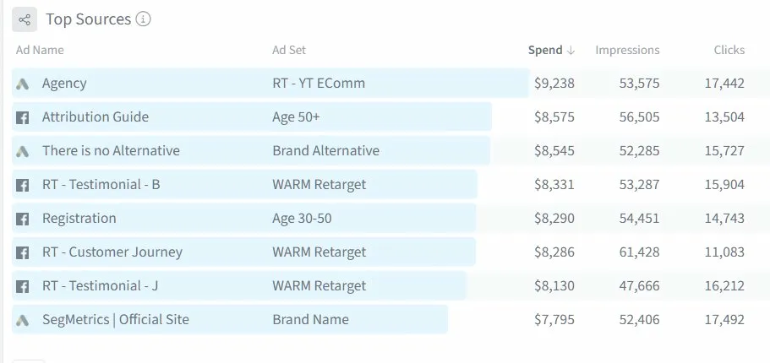Click the Ad Set column header

[289, 50]
